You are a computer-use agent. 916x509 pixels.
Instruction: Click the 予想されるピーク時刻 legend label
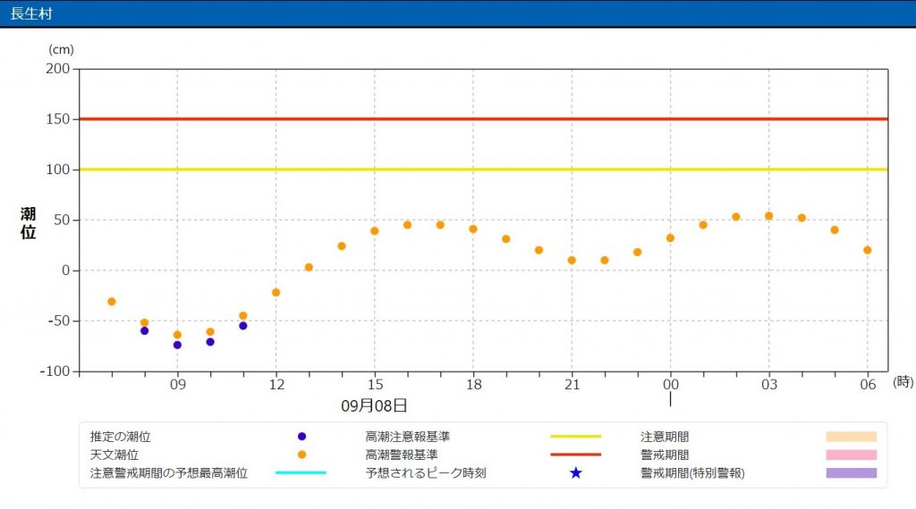[426, 472]
